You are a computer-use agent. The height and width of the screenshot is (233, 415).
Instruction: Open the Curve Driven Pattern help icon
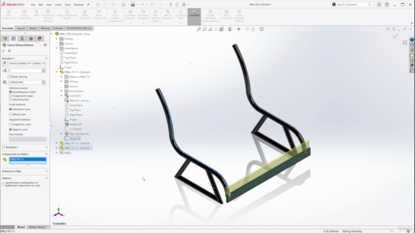(x=45, y=45)
